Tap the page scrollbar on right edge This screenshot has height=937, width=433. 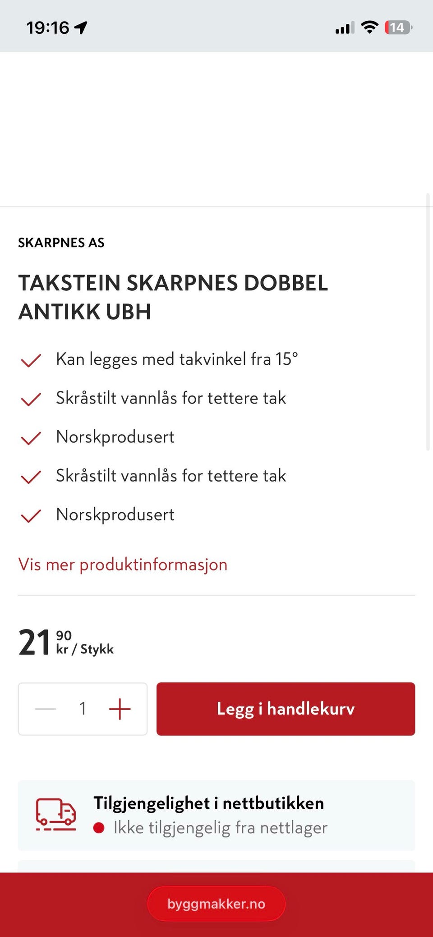428,322
